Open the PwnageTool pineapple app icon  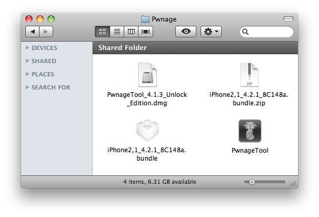[250, 131]
